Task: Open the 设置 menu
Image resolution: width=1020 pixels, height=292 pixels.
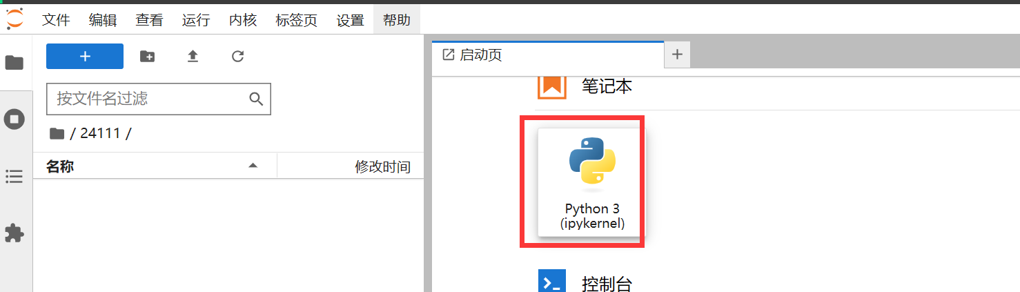Action: (351, 20)
